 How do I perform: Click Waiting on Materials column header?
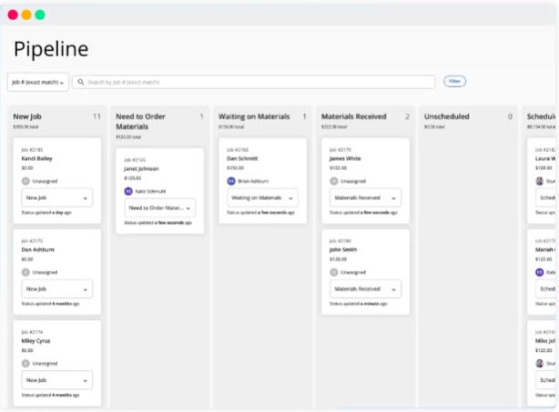254,116
